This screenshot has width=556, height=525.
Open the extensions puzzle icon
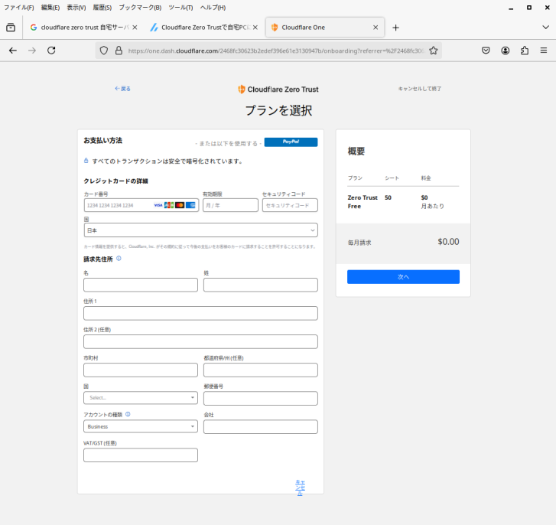tap(525, 51)
